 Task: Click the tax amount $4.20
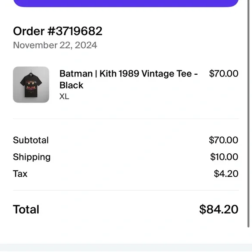pyautogui.click(x=226, y=174)
